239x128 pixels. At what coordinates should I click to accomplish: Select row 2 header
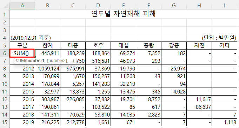5,22
